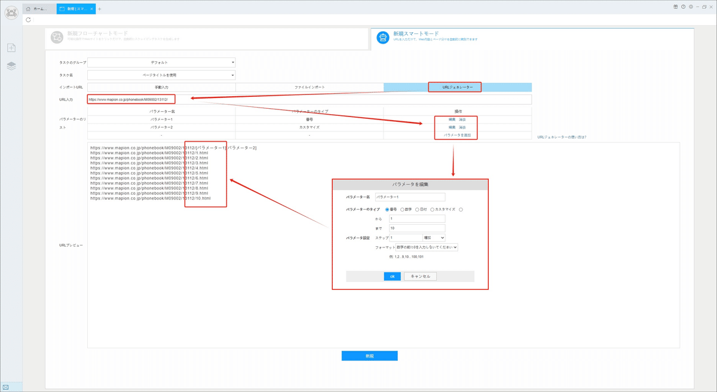Switch to the ホーム tab
This screenshot has height=392, width=717.
(39, 9)
